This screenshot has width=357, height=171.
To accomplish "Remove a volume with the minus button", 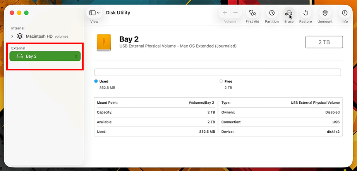I will point(235,13).
